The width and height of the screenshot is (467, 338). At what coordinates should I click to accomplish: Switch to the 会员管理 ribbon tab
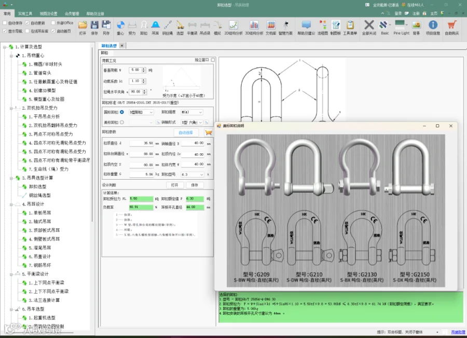(72, 13)
